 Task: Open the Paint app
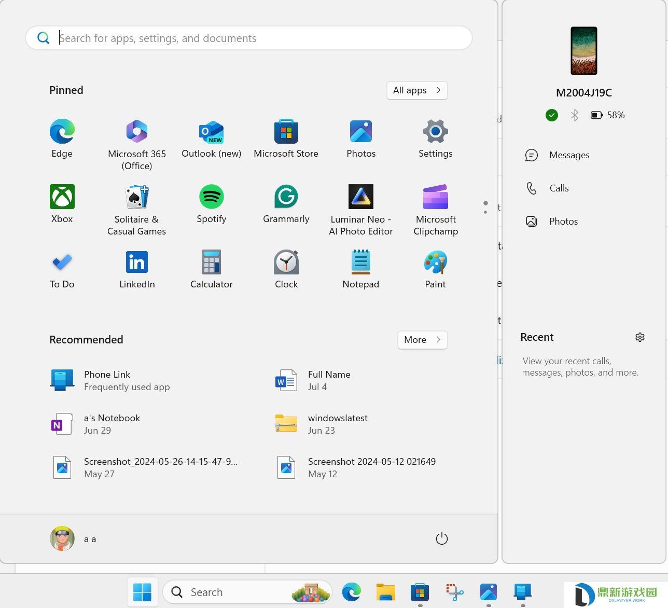(x=436, y=269)
